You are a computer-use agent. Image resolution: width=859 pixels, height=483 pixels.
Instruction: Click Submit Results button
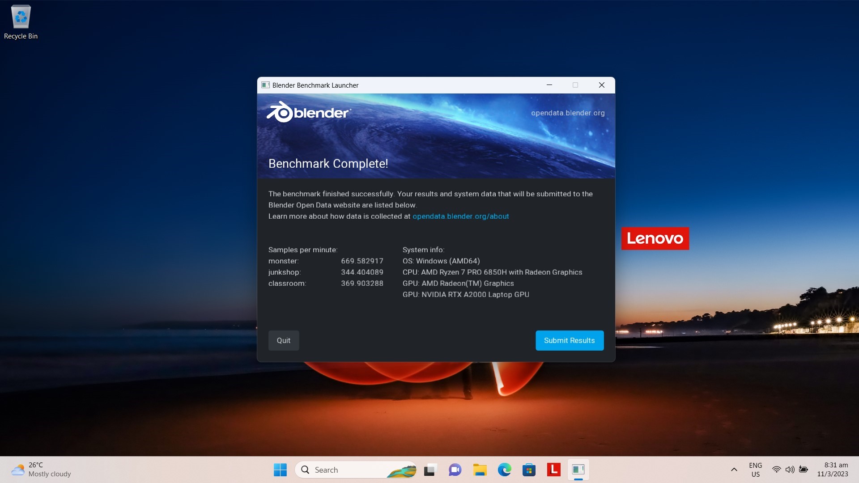[x=570, y=340]
